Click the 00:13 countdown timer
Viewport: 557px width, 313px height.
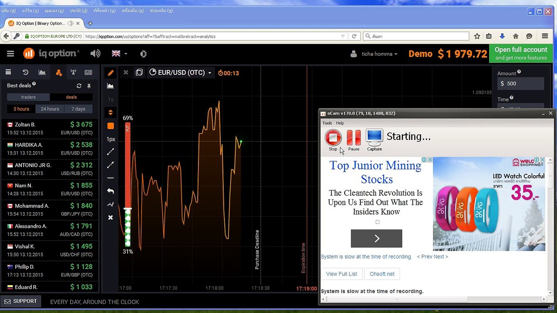(x=228, y=73)
